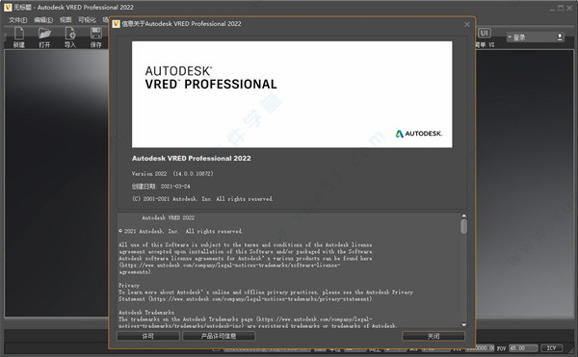The height and width of the screenshot is (357, 578).
Task: Open the 可视化 menu
Action: click(x=87, y=20)
